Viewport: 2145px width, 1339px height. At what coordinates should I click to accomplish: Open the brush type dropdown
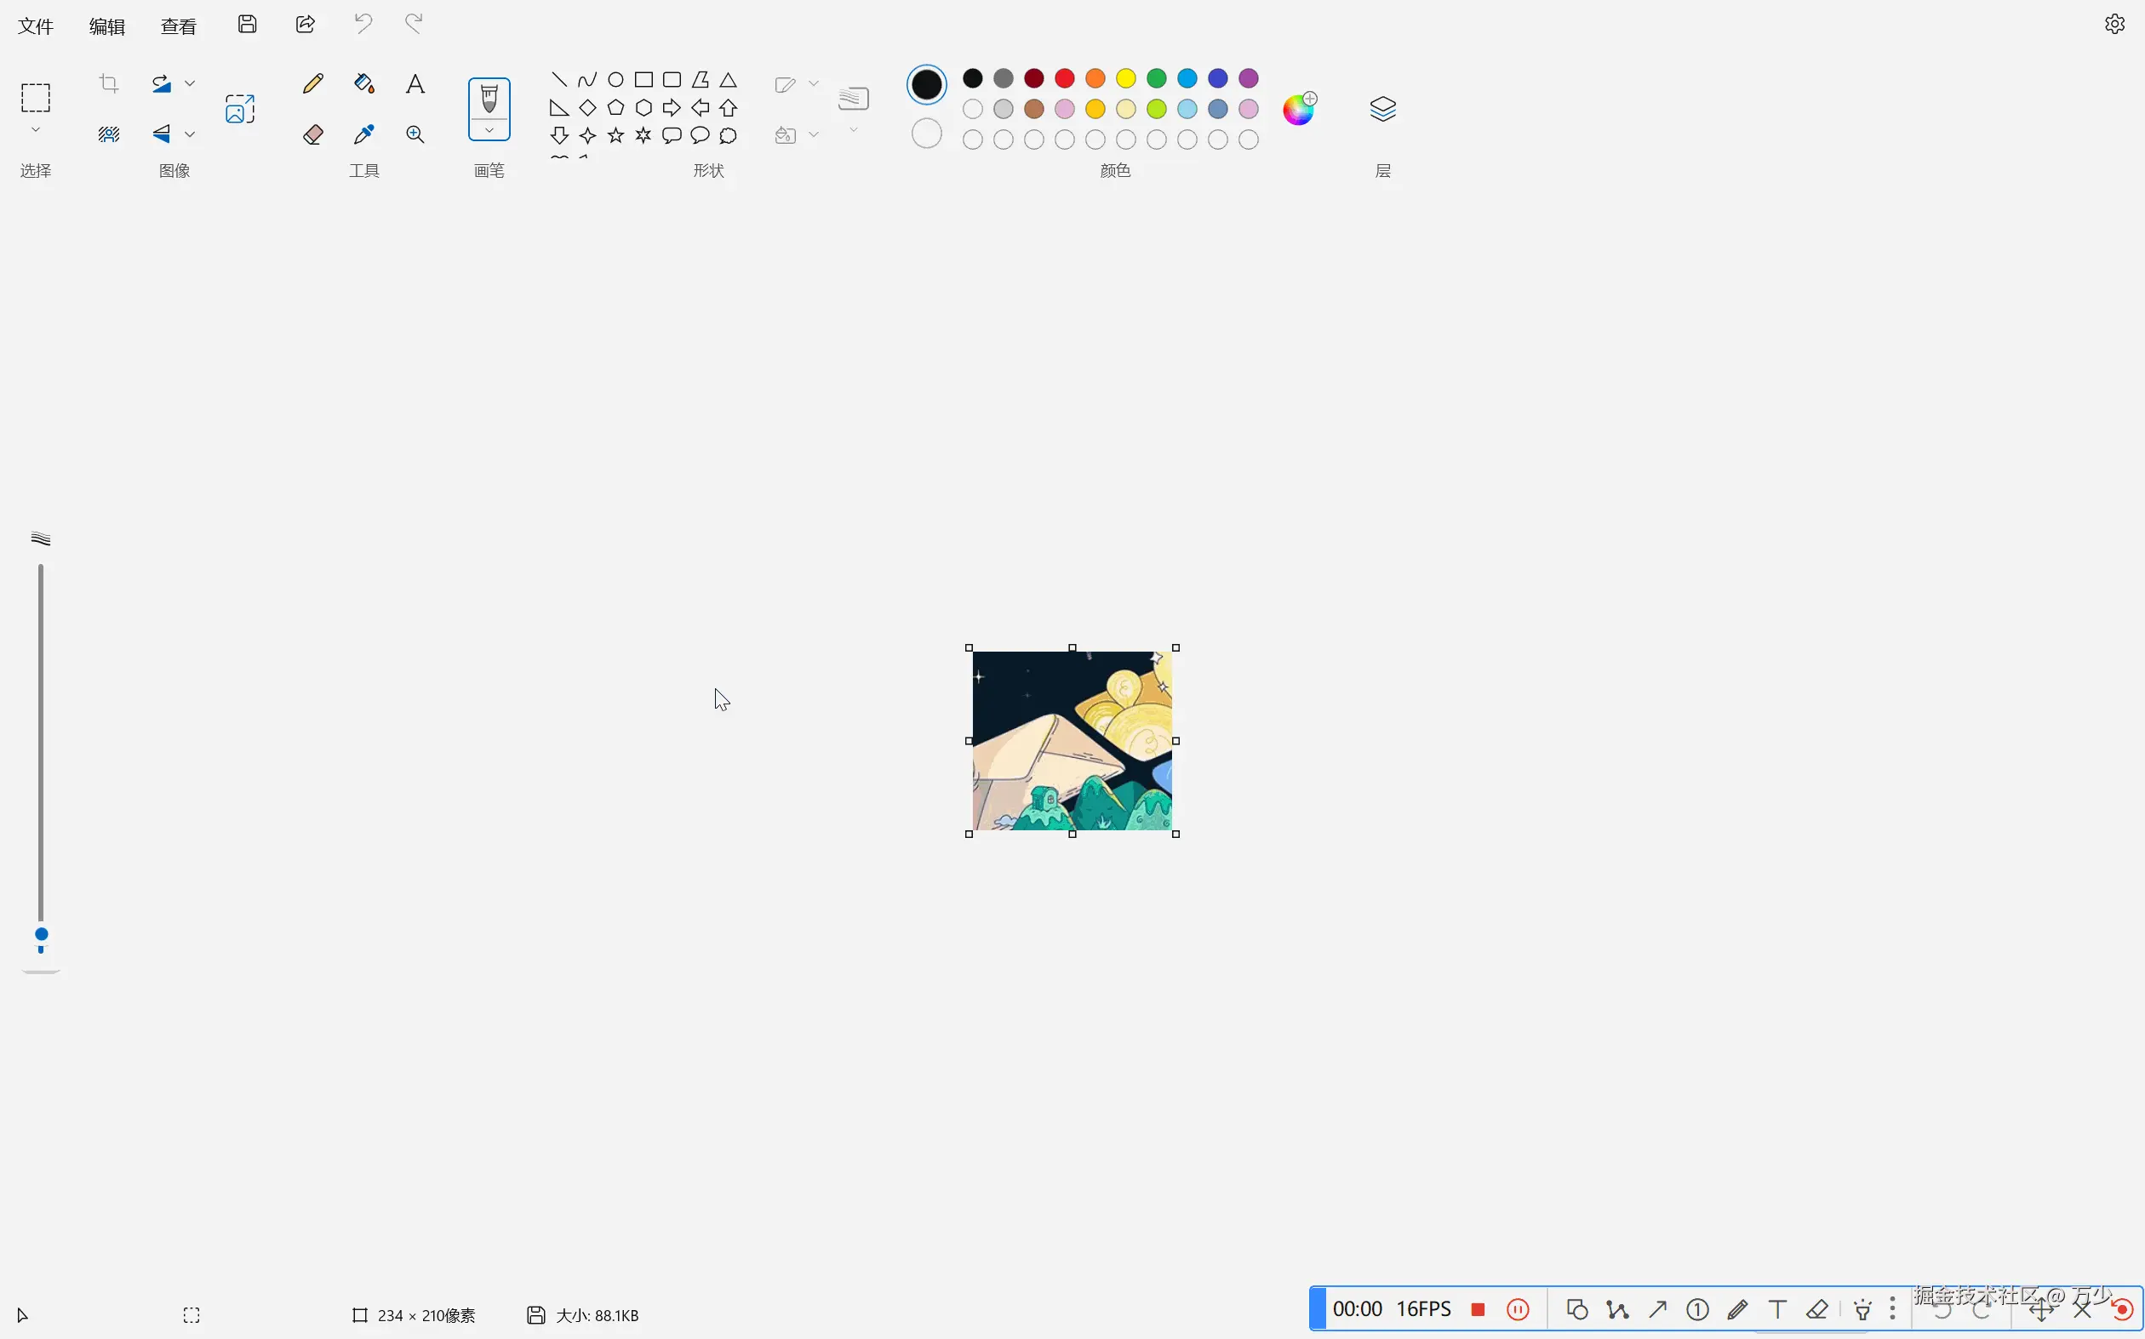click(x=489, y=131)
